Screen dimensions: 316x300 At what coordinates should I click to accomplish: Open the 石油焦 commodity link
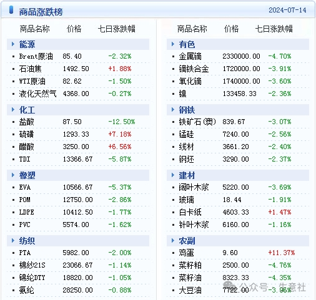click(x=30, y=69)
